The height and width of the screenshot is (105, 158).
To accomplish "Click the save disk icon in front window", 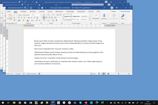I will coord(31,8).
